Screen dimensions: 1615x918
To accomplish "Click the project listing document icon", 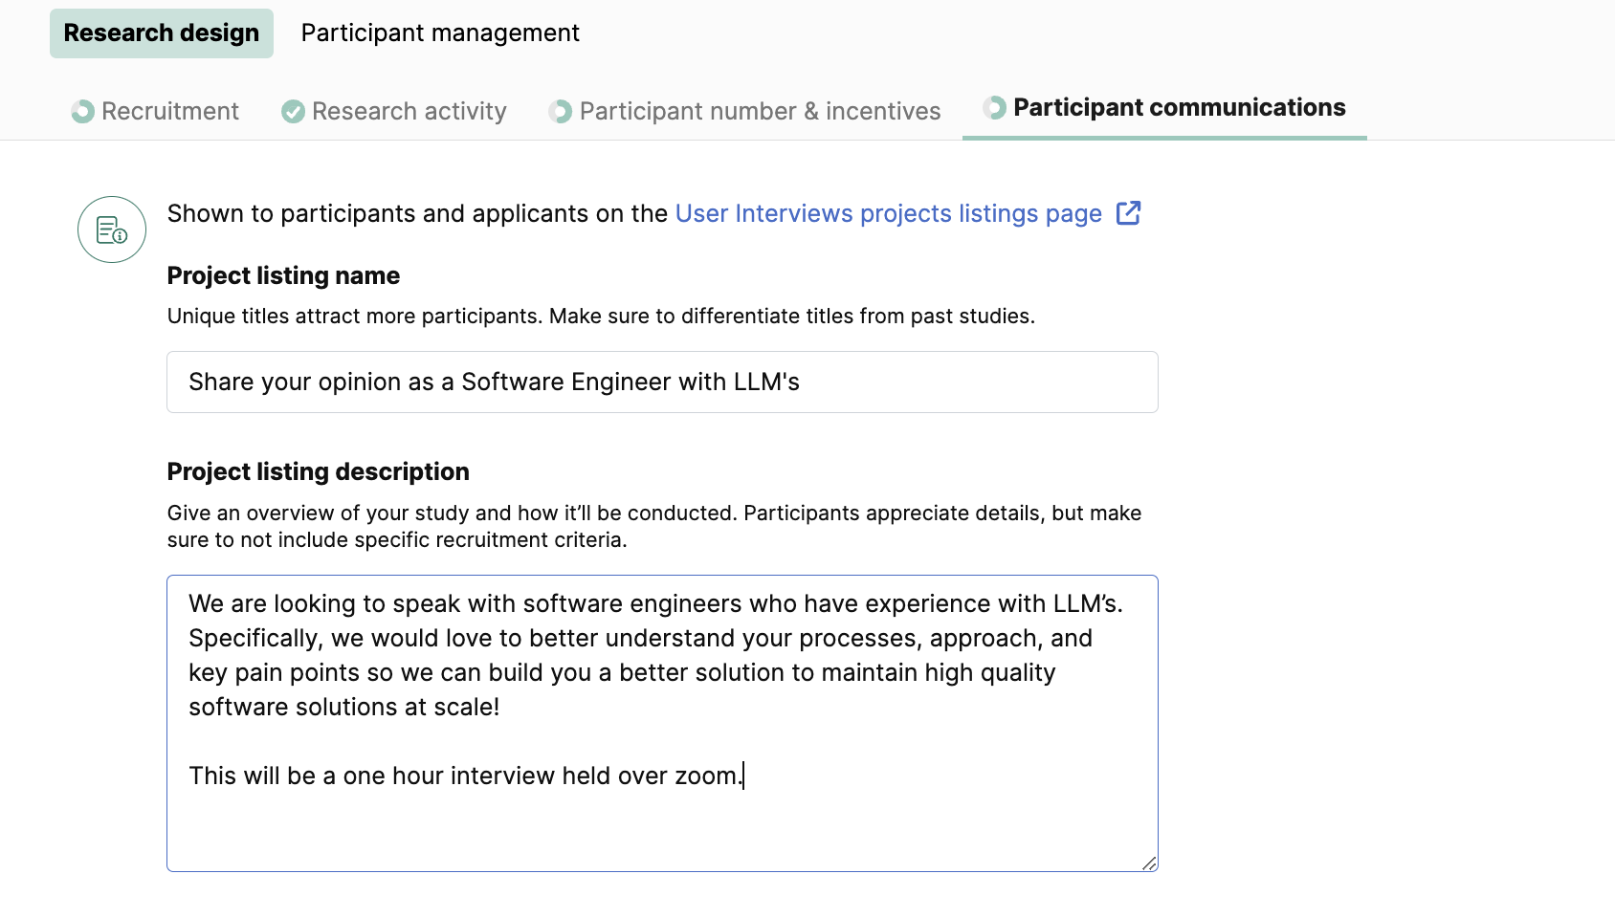I will 112,229.
